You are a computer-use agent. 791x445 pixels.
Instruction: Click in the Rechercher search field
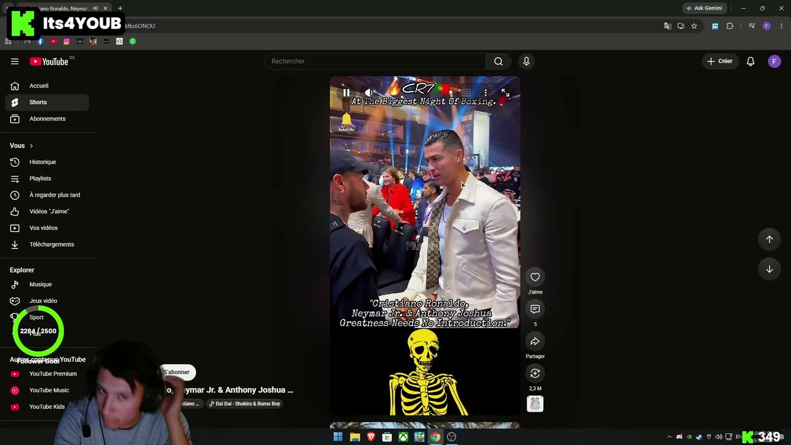point(375,61)
